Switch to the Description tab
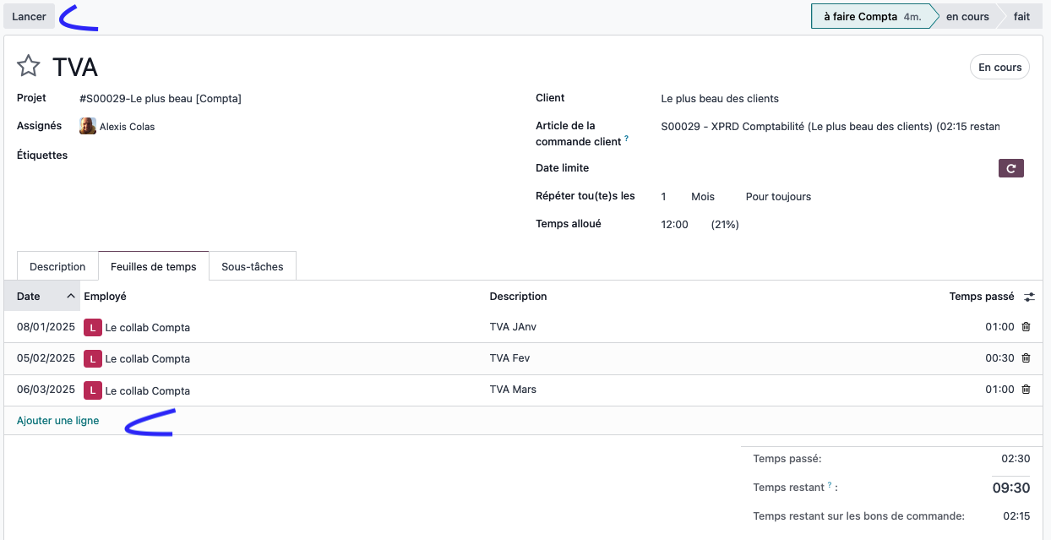1051x540 pixels. [57, 266]
